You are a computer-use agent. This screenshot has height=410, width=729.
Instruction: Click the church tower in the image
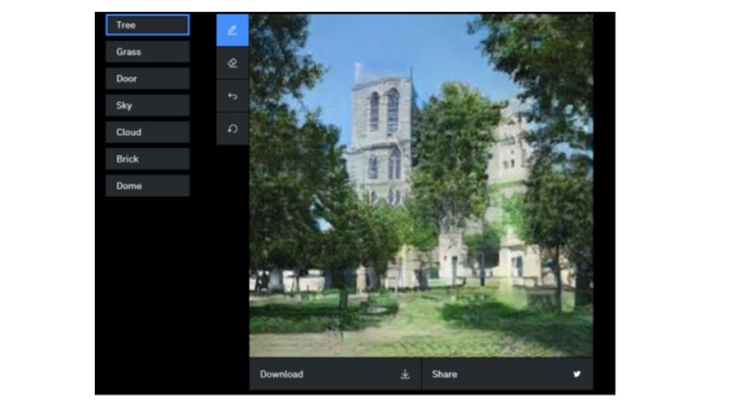pos(383,126)
